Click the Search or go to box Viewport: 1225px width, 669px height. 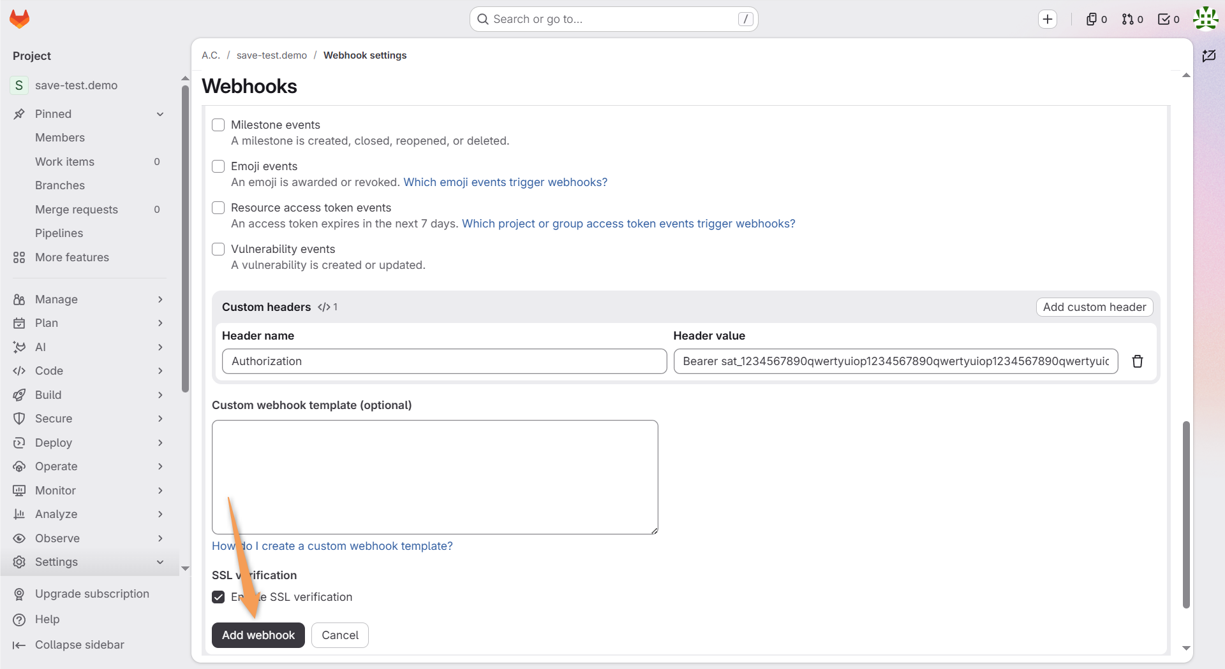[x=614, y=19]
